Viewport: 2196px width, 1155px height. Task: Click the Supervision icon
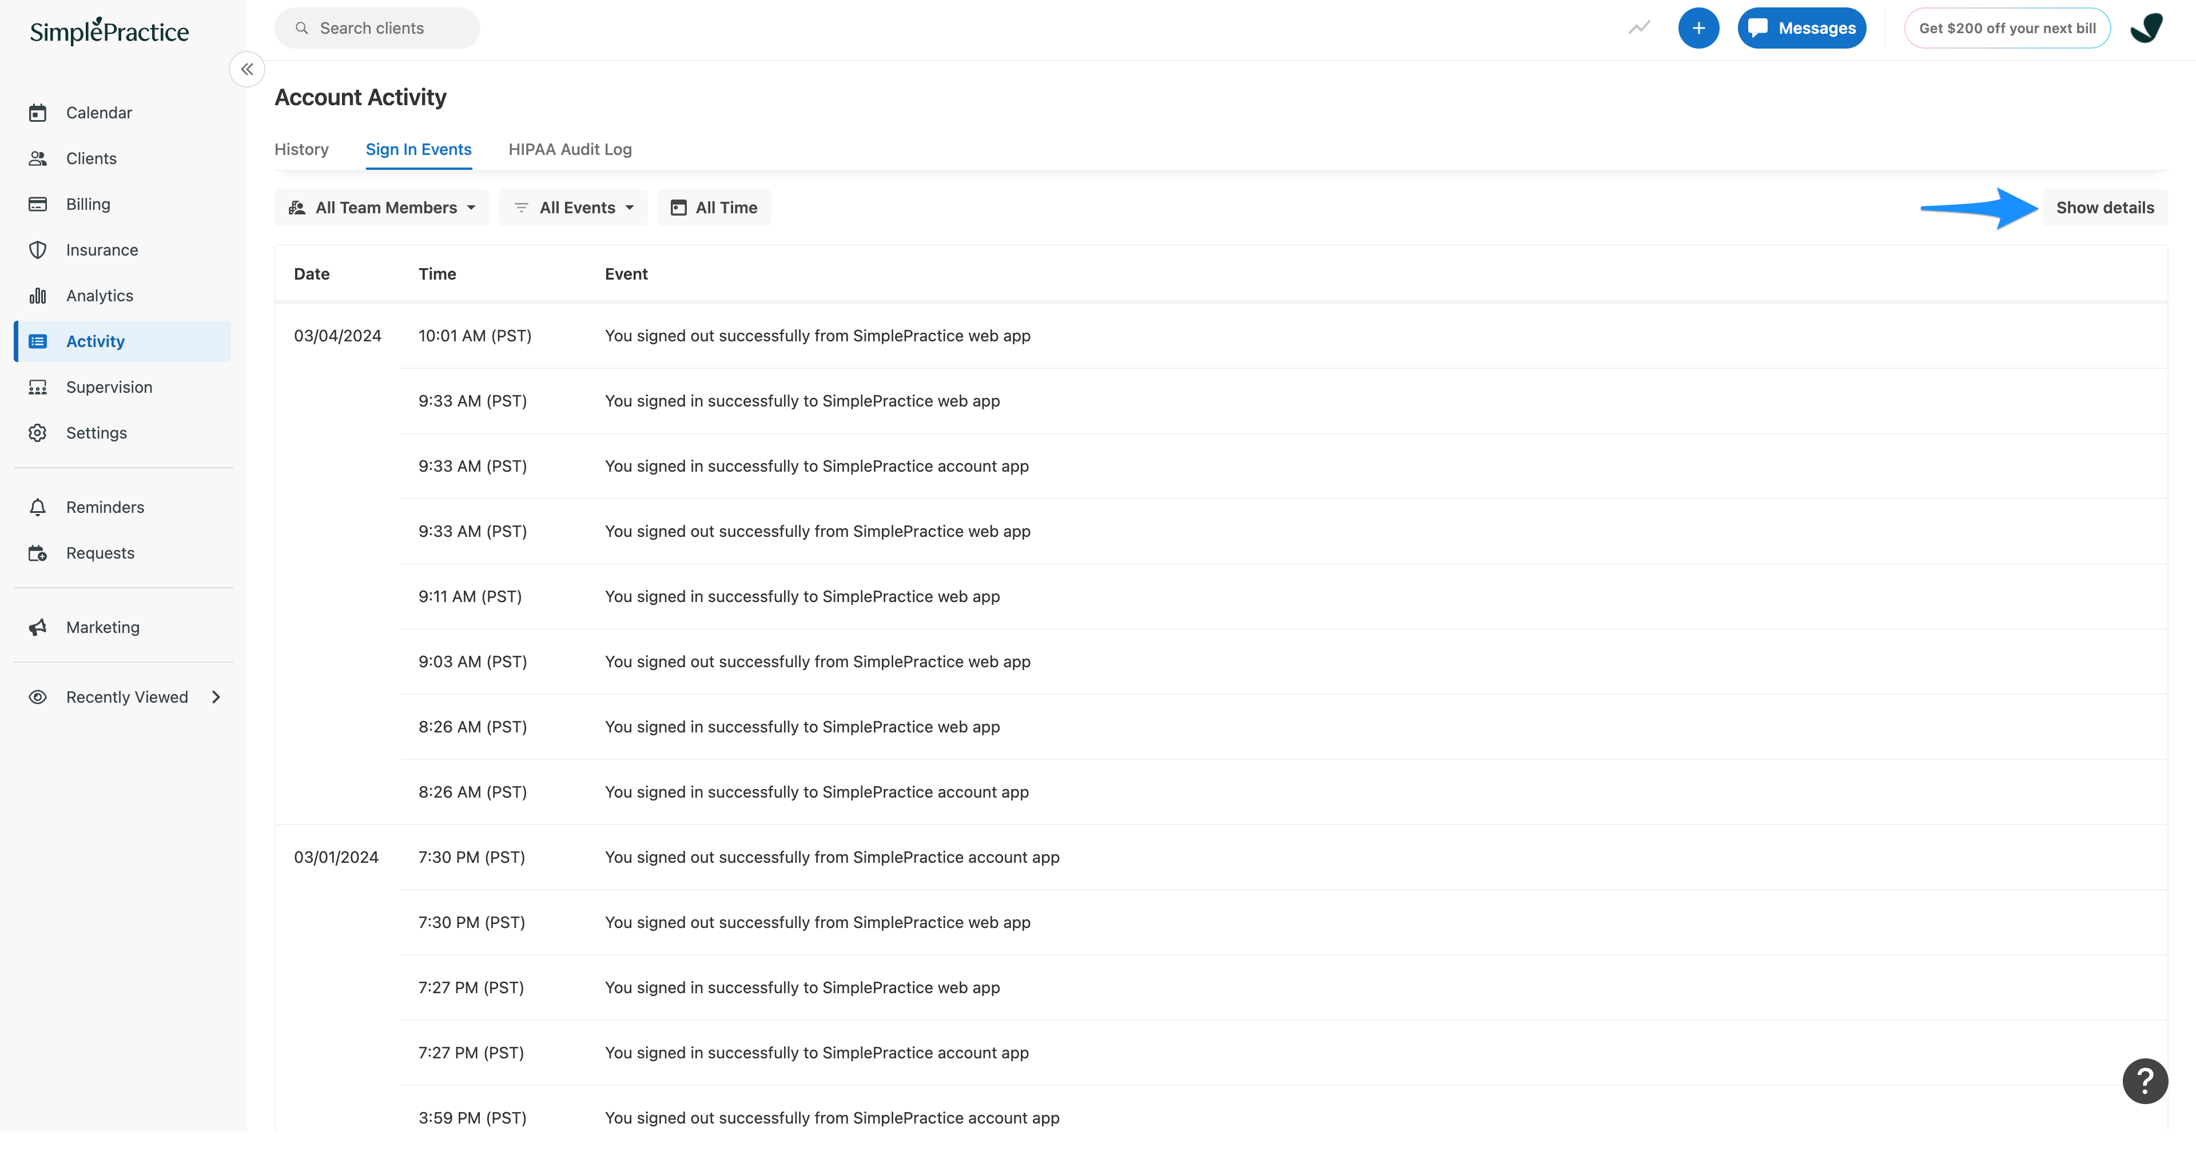38,387
